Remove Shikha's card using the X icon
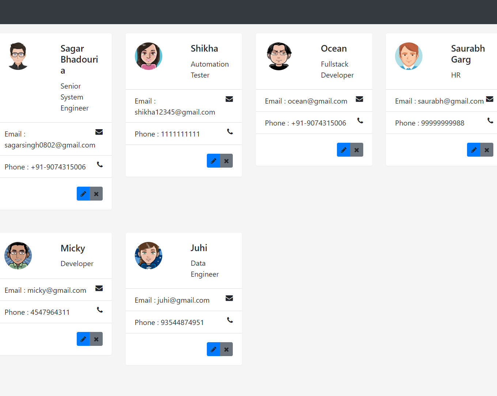The width and height of the screenshot is (497, 396). pos(226,161)
